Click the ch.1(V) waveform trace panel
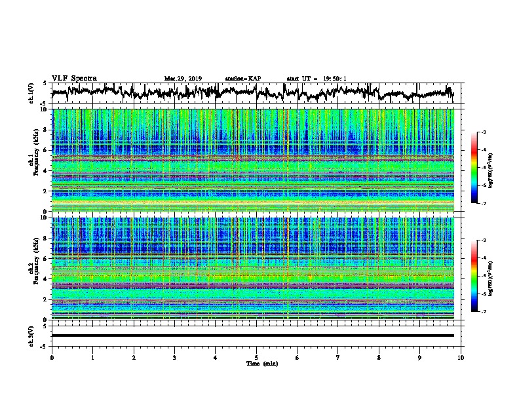The height and width of the screenshot is (401, 519). [256, 93]
